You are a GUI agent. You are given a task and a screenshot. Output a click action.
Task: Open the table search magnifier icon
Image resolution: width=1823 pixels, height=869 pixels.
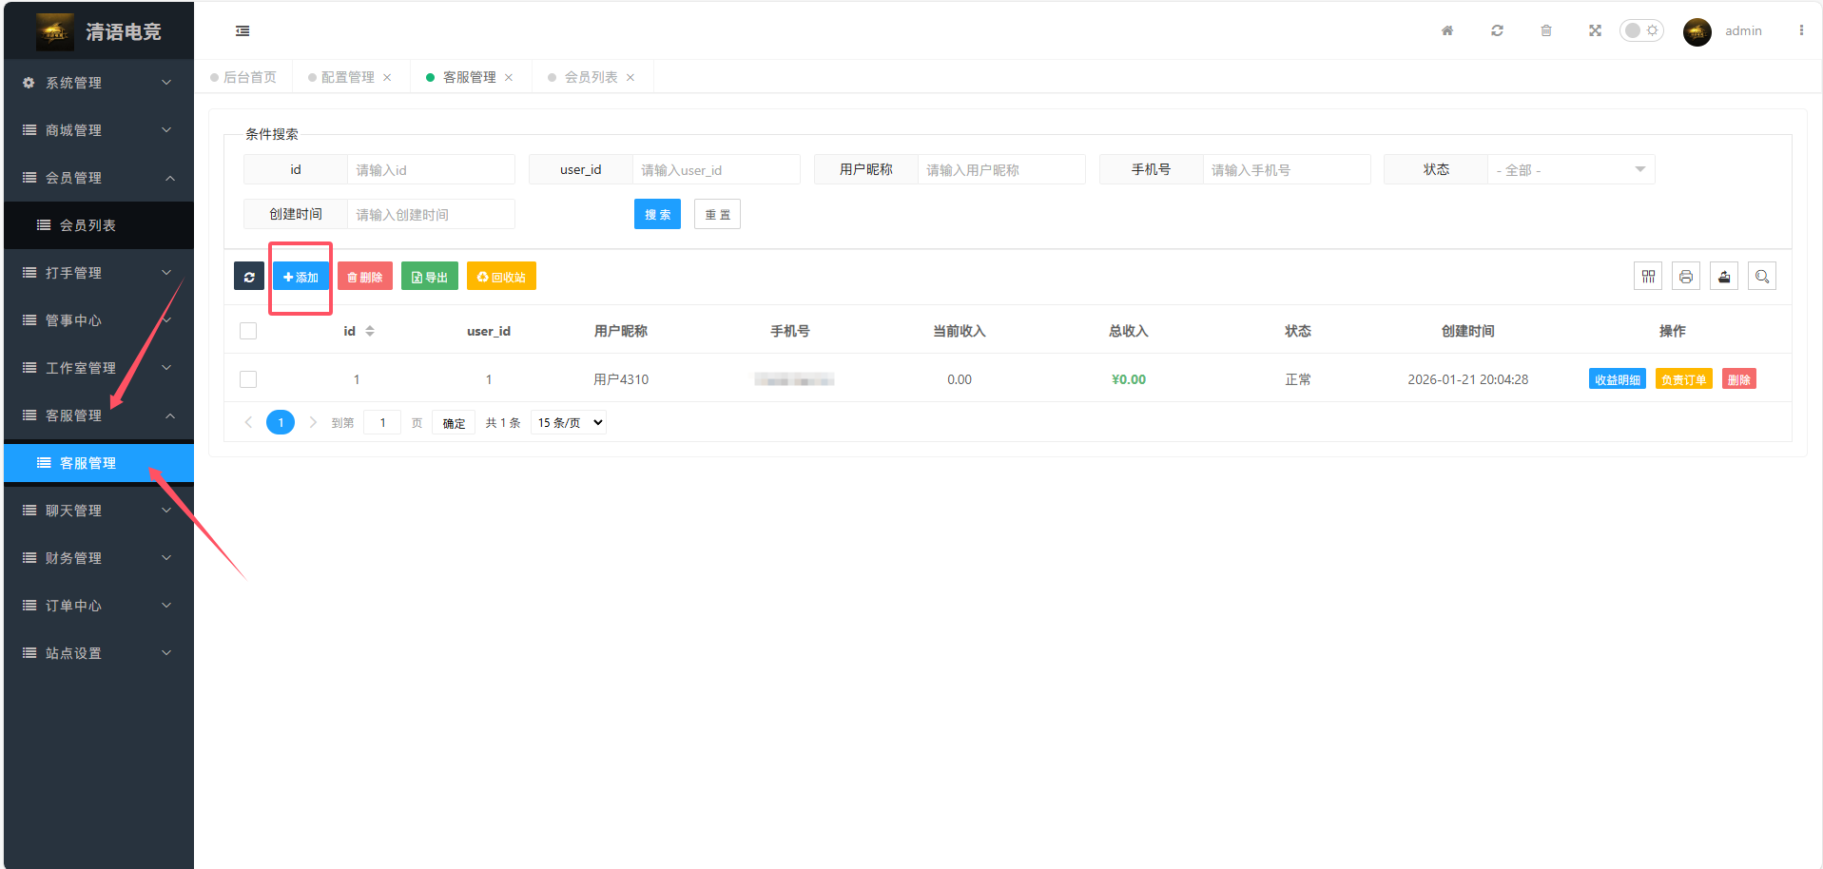point(1762,277)
